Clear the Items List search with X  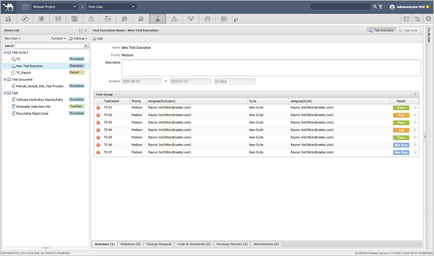coord(86,45)
